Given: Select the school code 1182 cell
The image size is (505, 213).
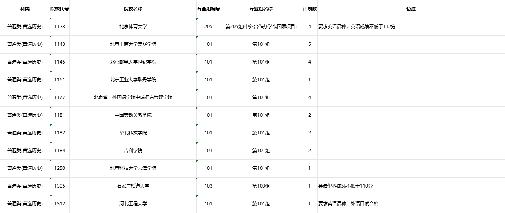Looking at the screenshot, I should coord(60,133).
